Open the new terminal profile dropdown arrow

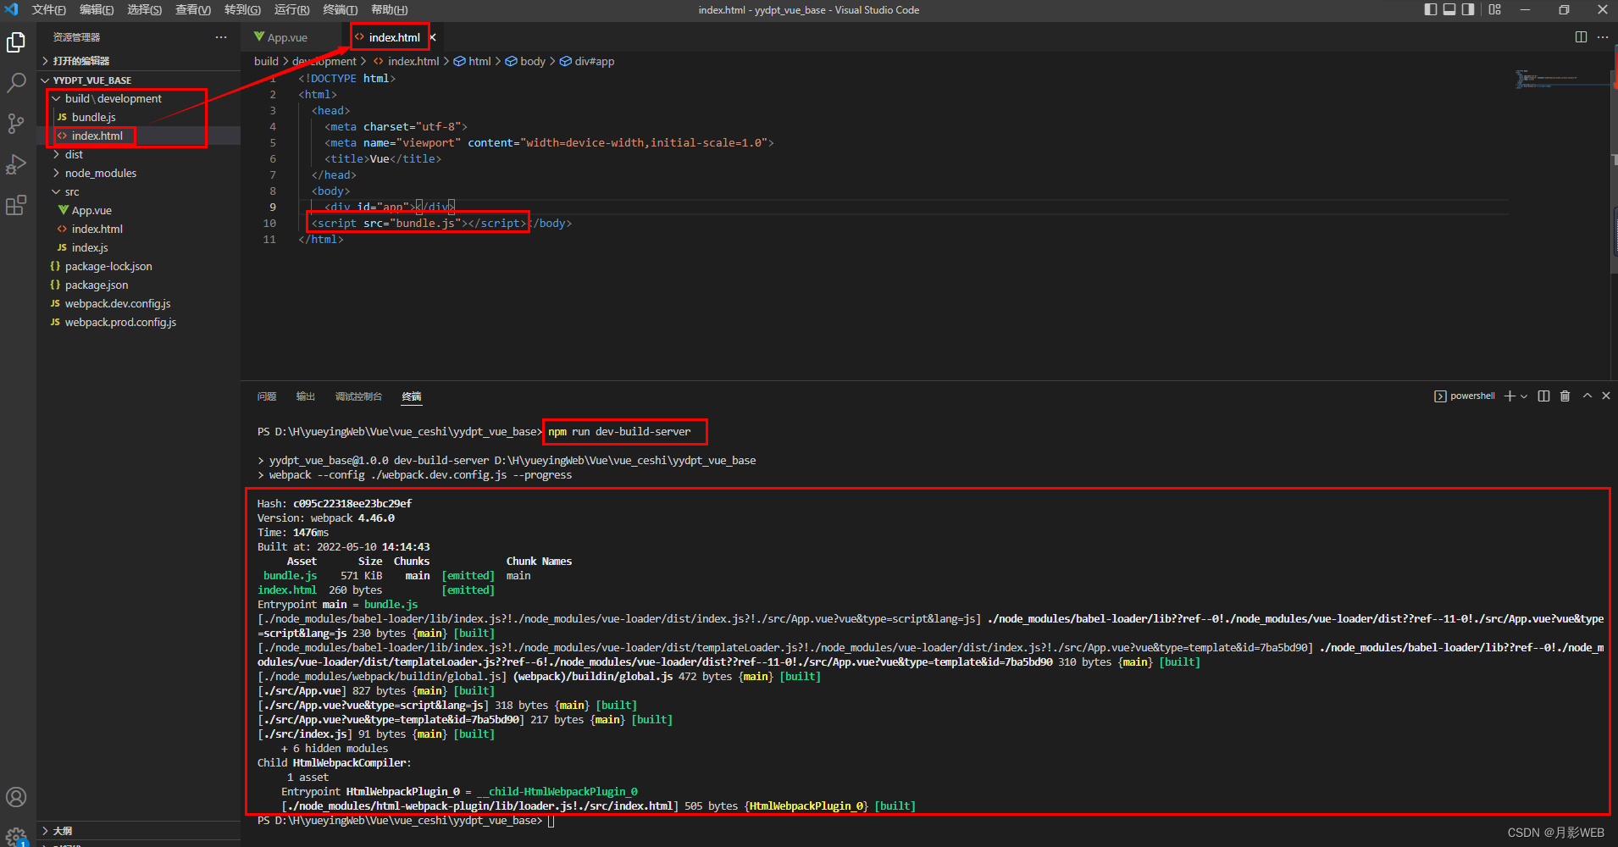(x=1524, y=396)
